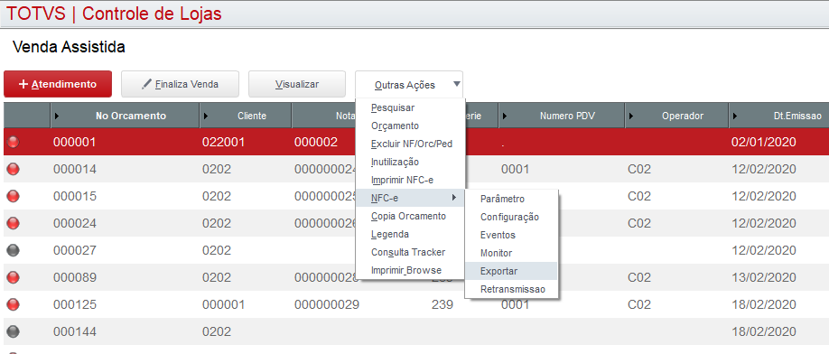
Task: Click nota cell 000000029
Action: coord(327,304)
